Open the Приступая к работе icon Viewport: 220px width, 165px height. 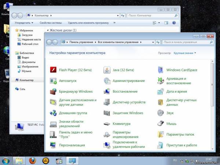coord(161,145)
